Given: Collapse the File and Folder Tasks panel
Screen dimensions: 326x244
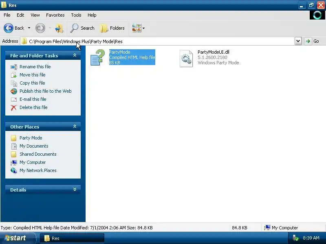Looking at the screenshot, I should coord(75,55).
